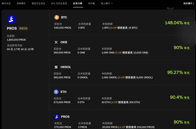The width and height of the screenshot is (196, 129).
Task: Click the 即将上线 badge next to PROS
Action: 23,28
